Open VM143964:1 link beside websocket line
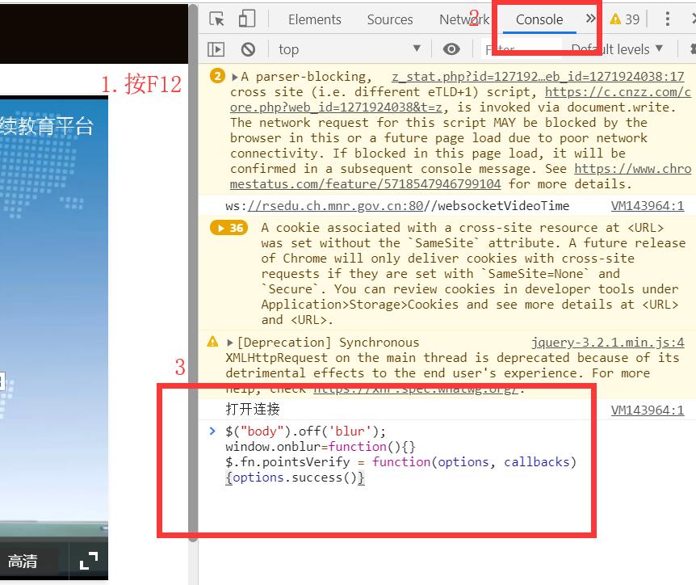This screenshot has height=585, width=696. click(x=648, y=206)
